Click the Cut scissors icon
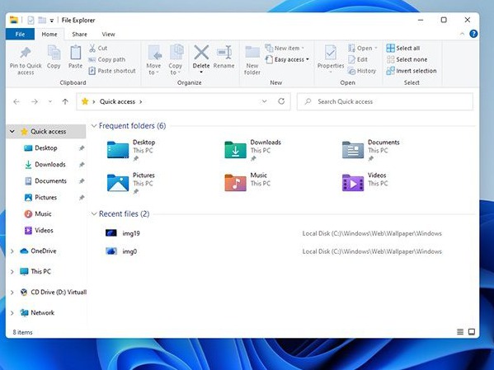The image size is (494, 370). pyautogui.click(x=92, y=48)
